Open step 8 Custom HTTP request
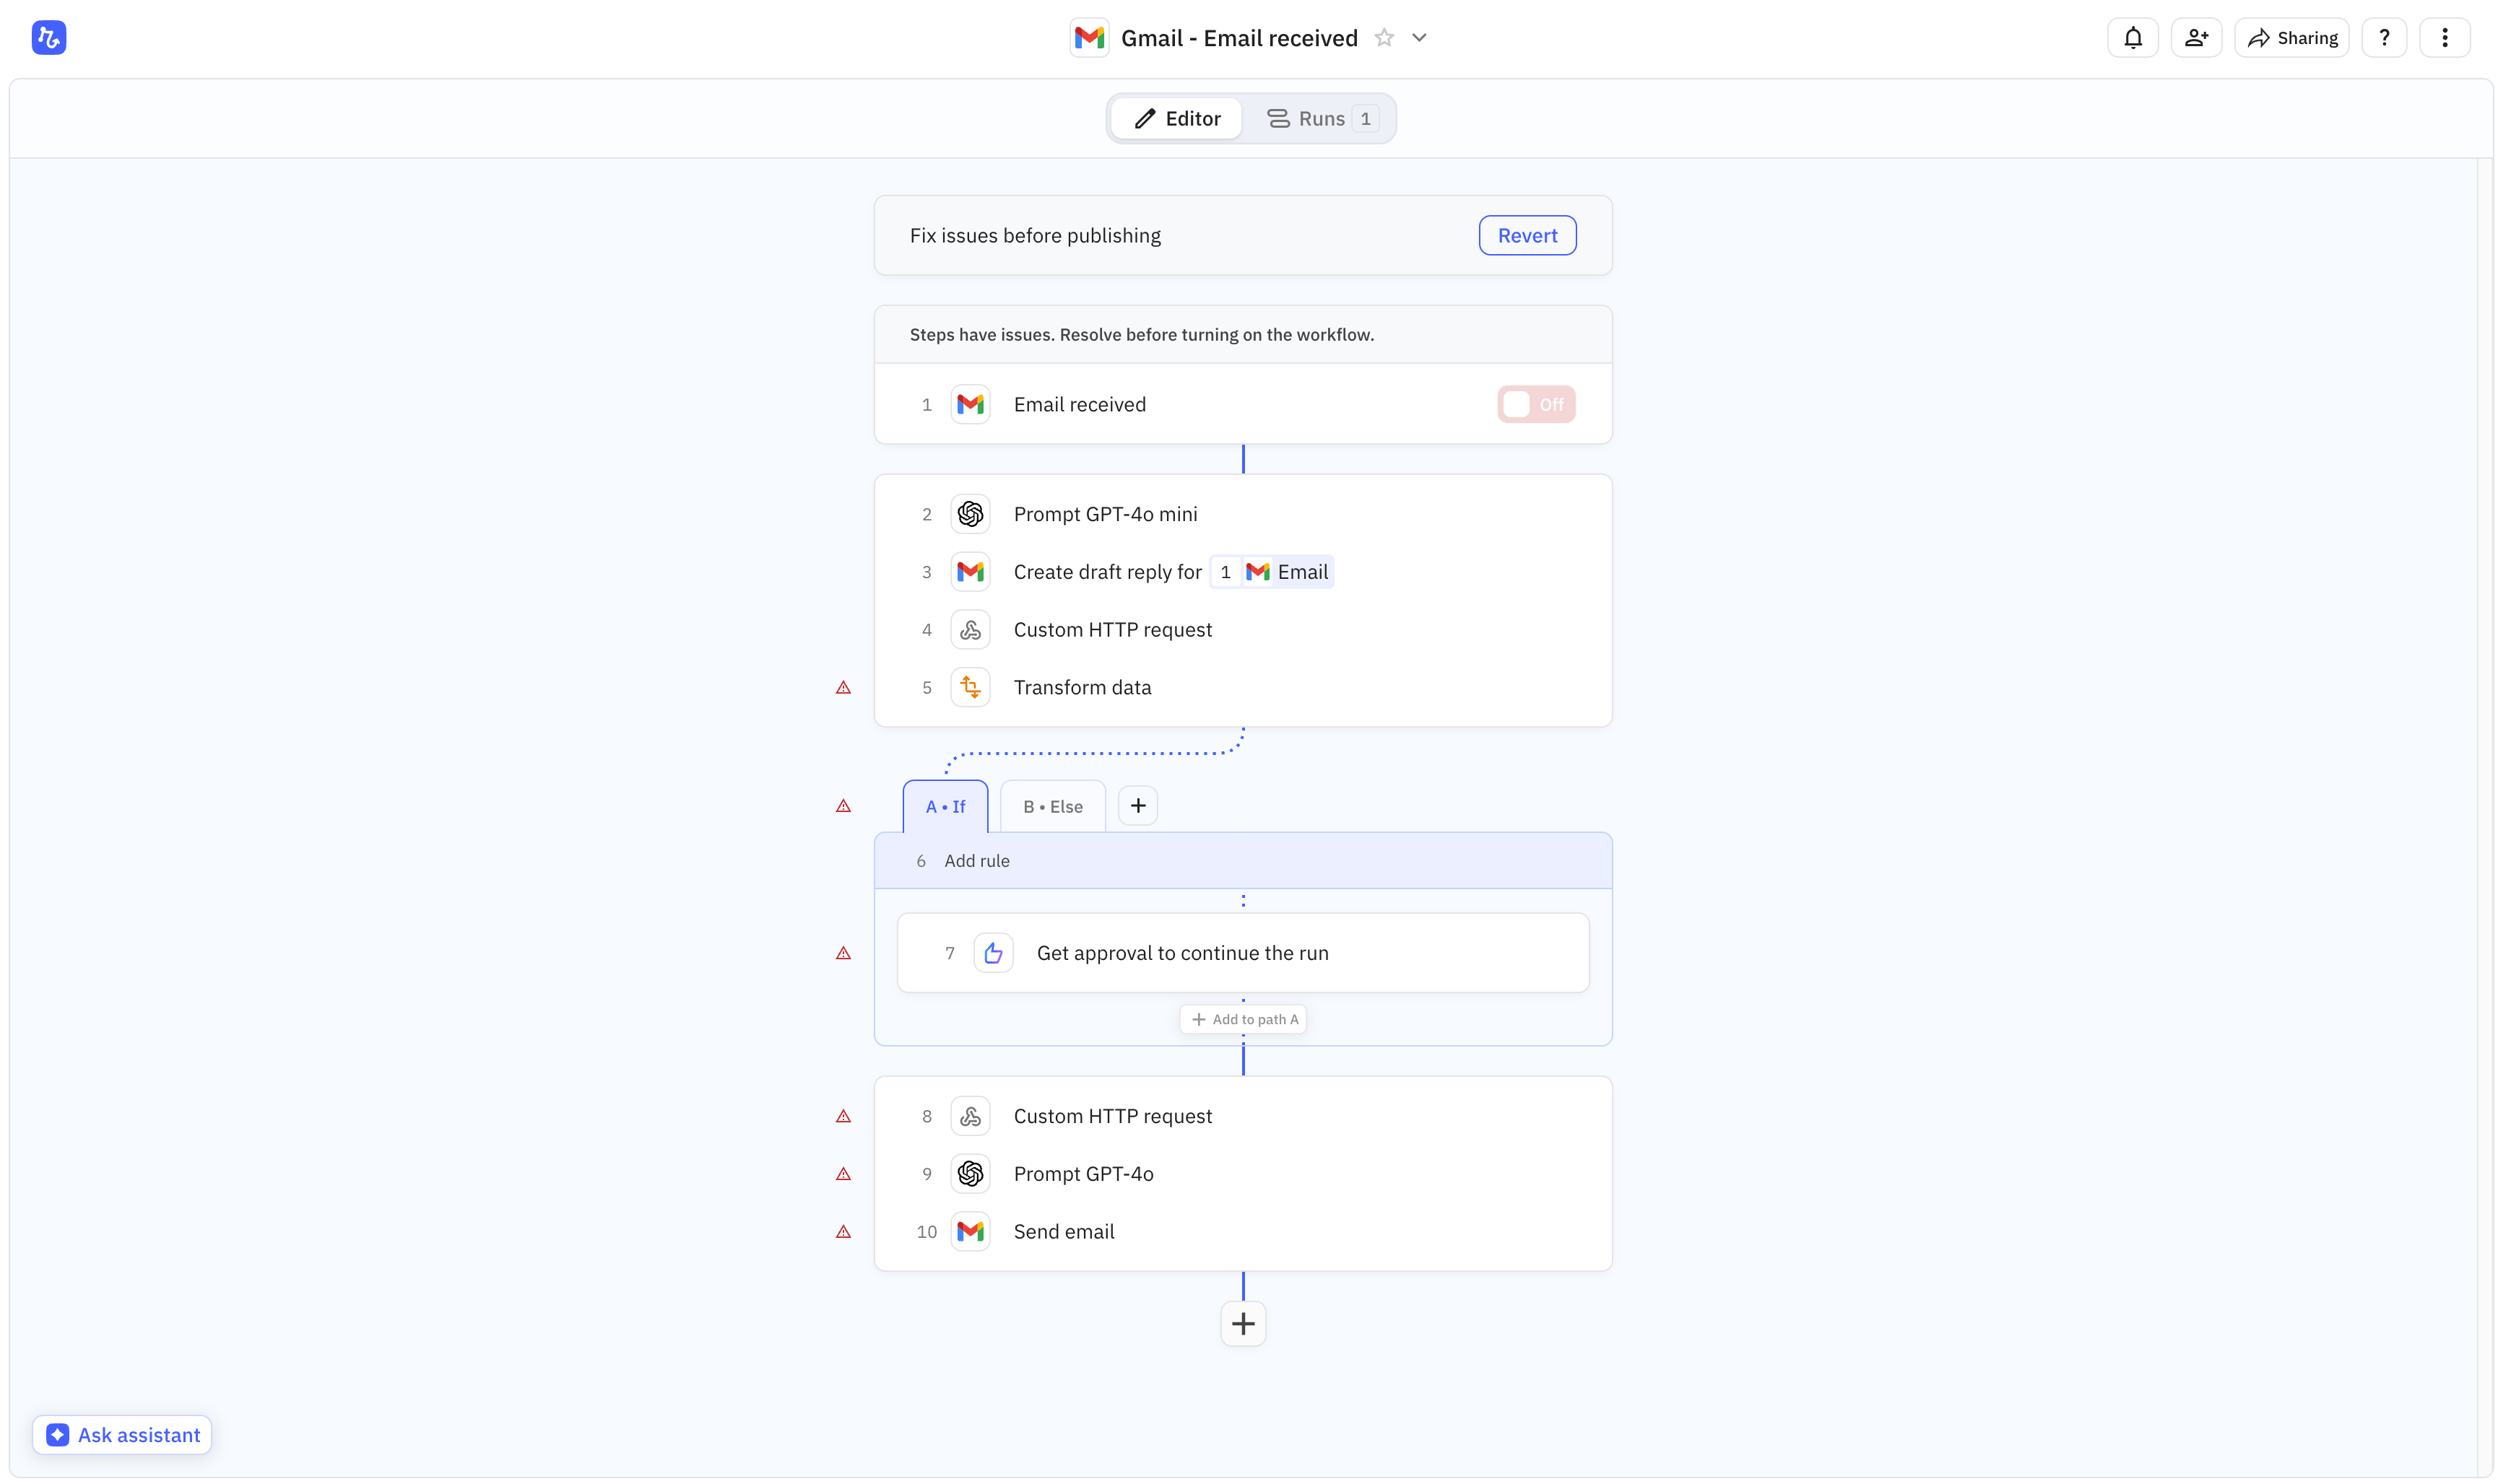The width and height of the screenshot is (2503, 1484). (x=1243, y=1116)
